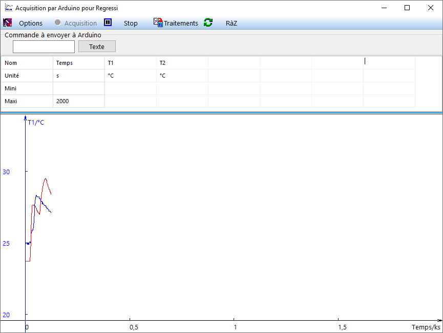Select the T2 name cell

coord(182,63)
